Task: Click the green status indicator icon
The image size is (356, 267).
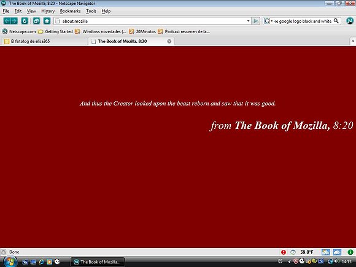Action: pos(350,252)
